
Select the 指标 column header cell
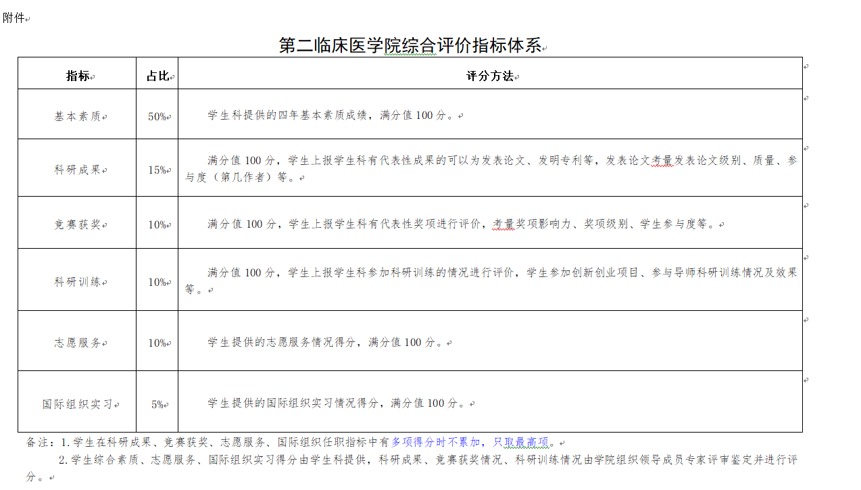[78, 76]
